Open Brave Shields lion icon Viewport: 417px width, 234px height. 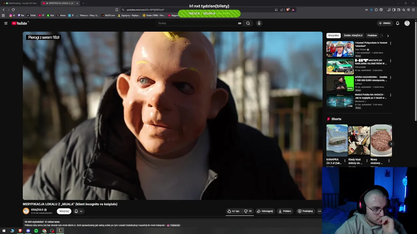[288, 10]
